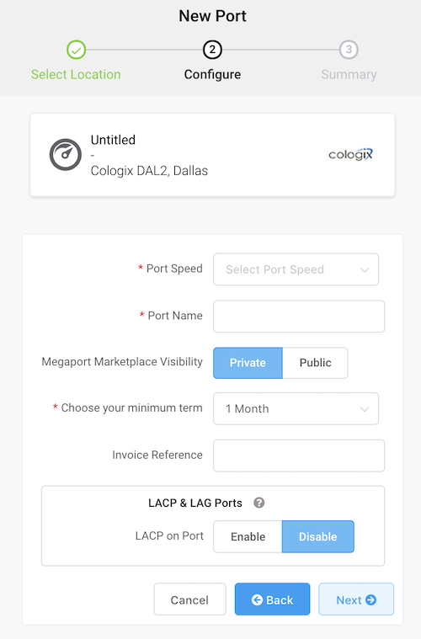Image resolution: width=421 pixels, height=639 pixels.
Task: Enable LACP on Port
Action: tap(248, 537)
